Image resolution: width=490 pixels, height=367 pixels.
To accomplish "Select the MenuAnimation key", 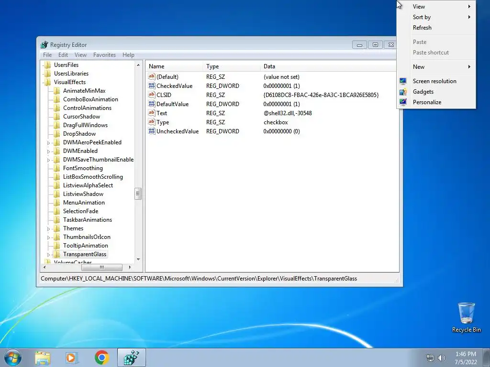I will (84, 203).
